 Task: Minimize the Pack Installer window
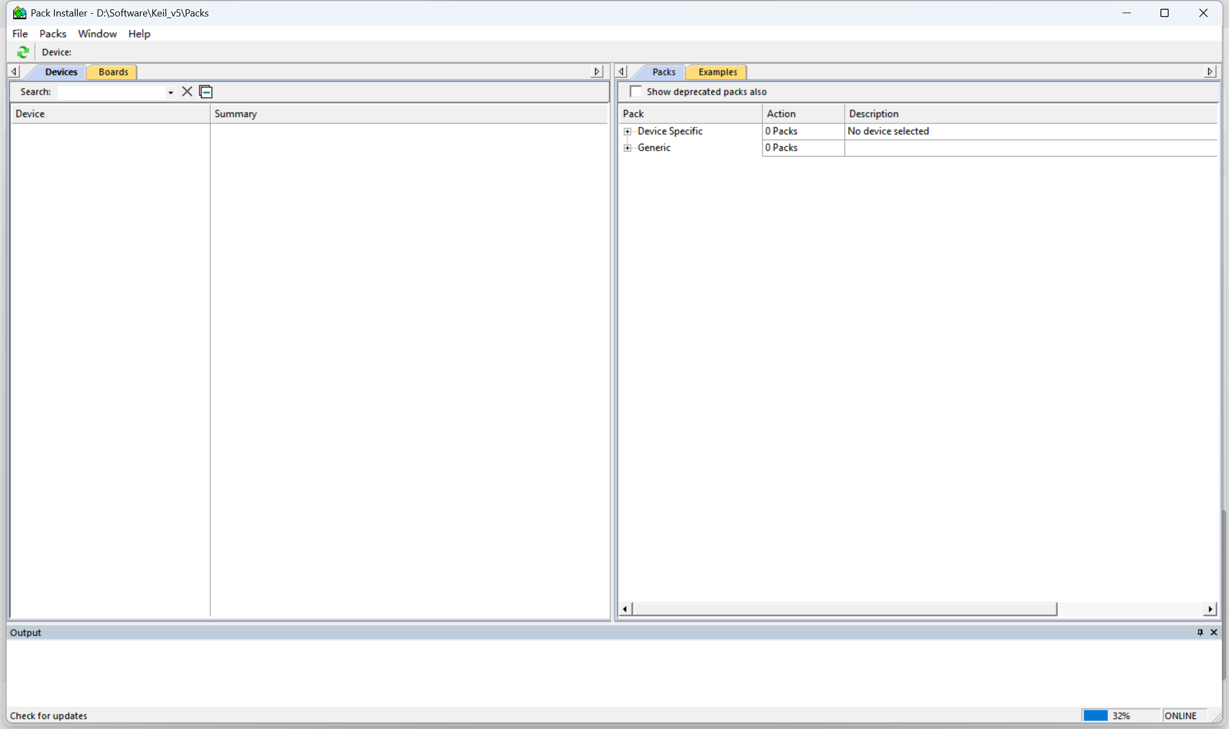pyautogui.click(x=1126, y=13)
